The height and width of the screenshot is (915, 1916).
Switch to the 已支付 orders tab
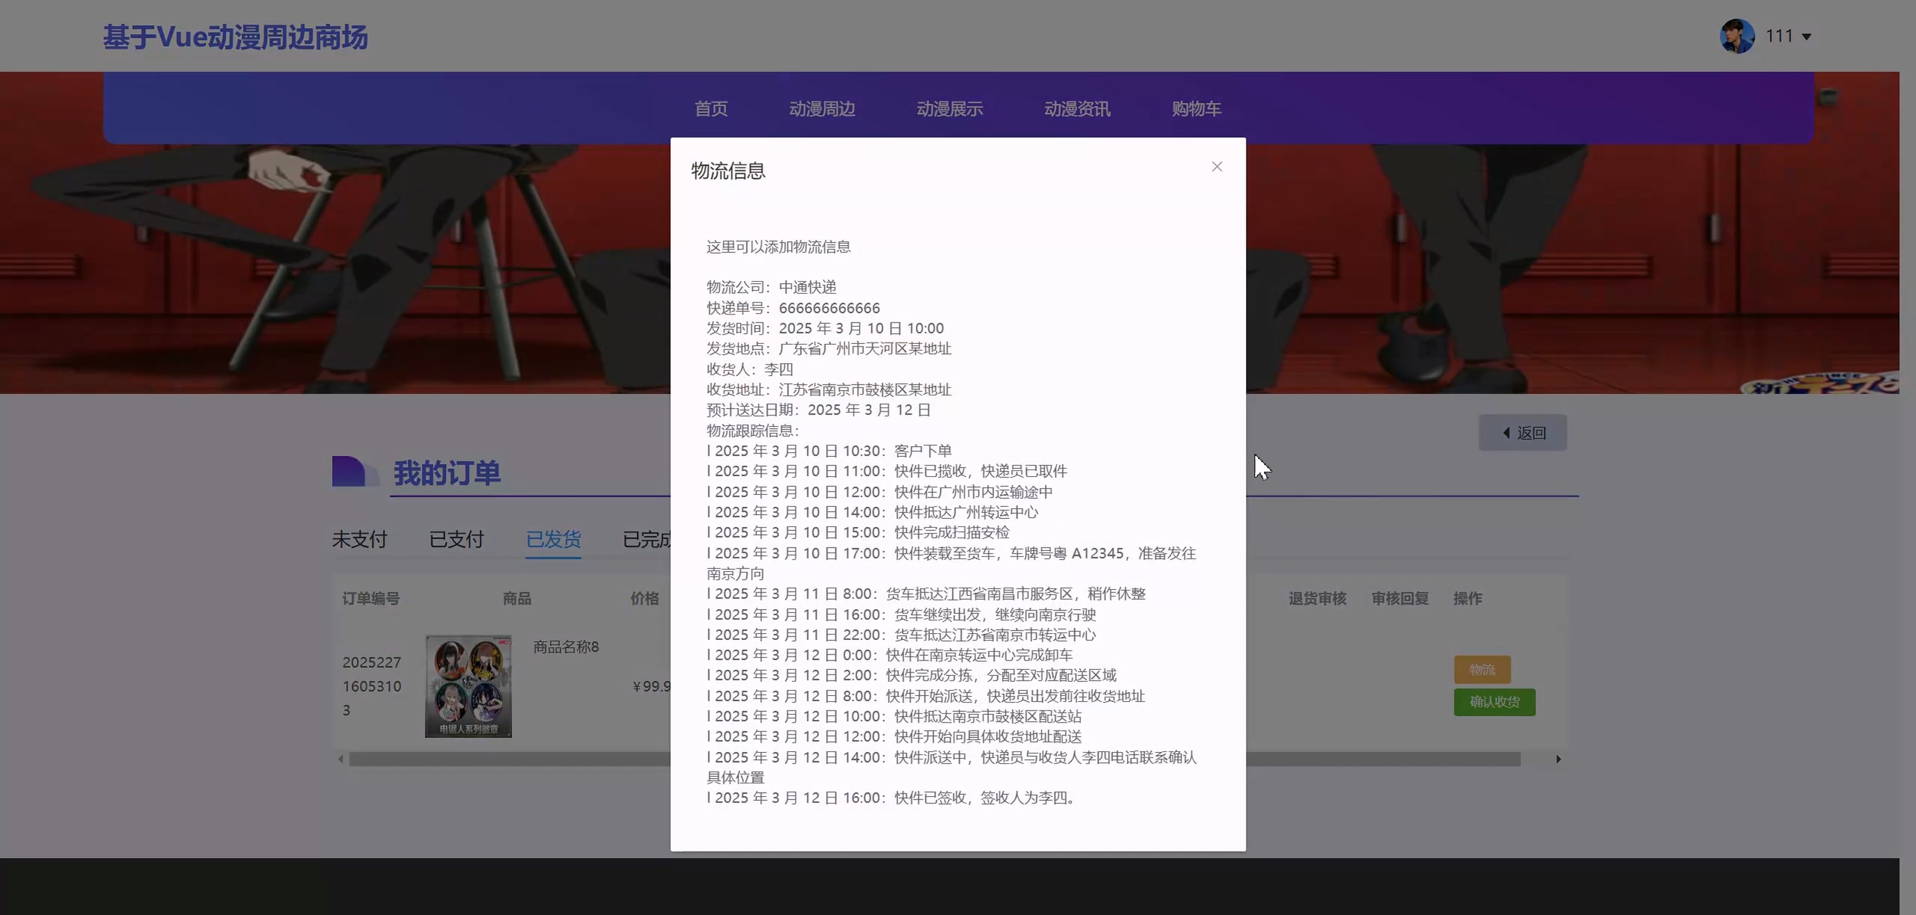456,539
